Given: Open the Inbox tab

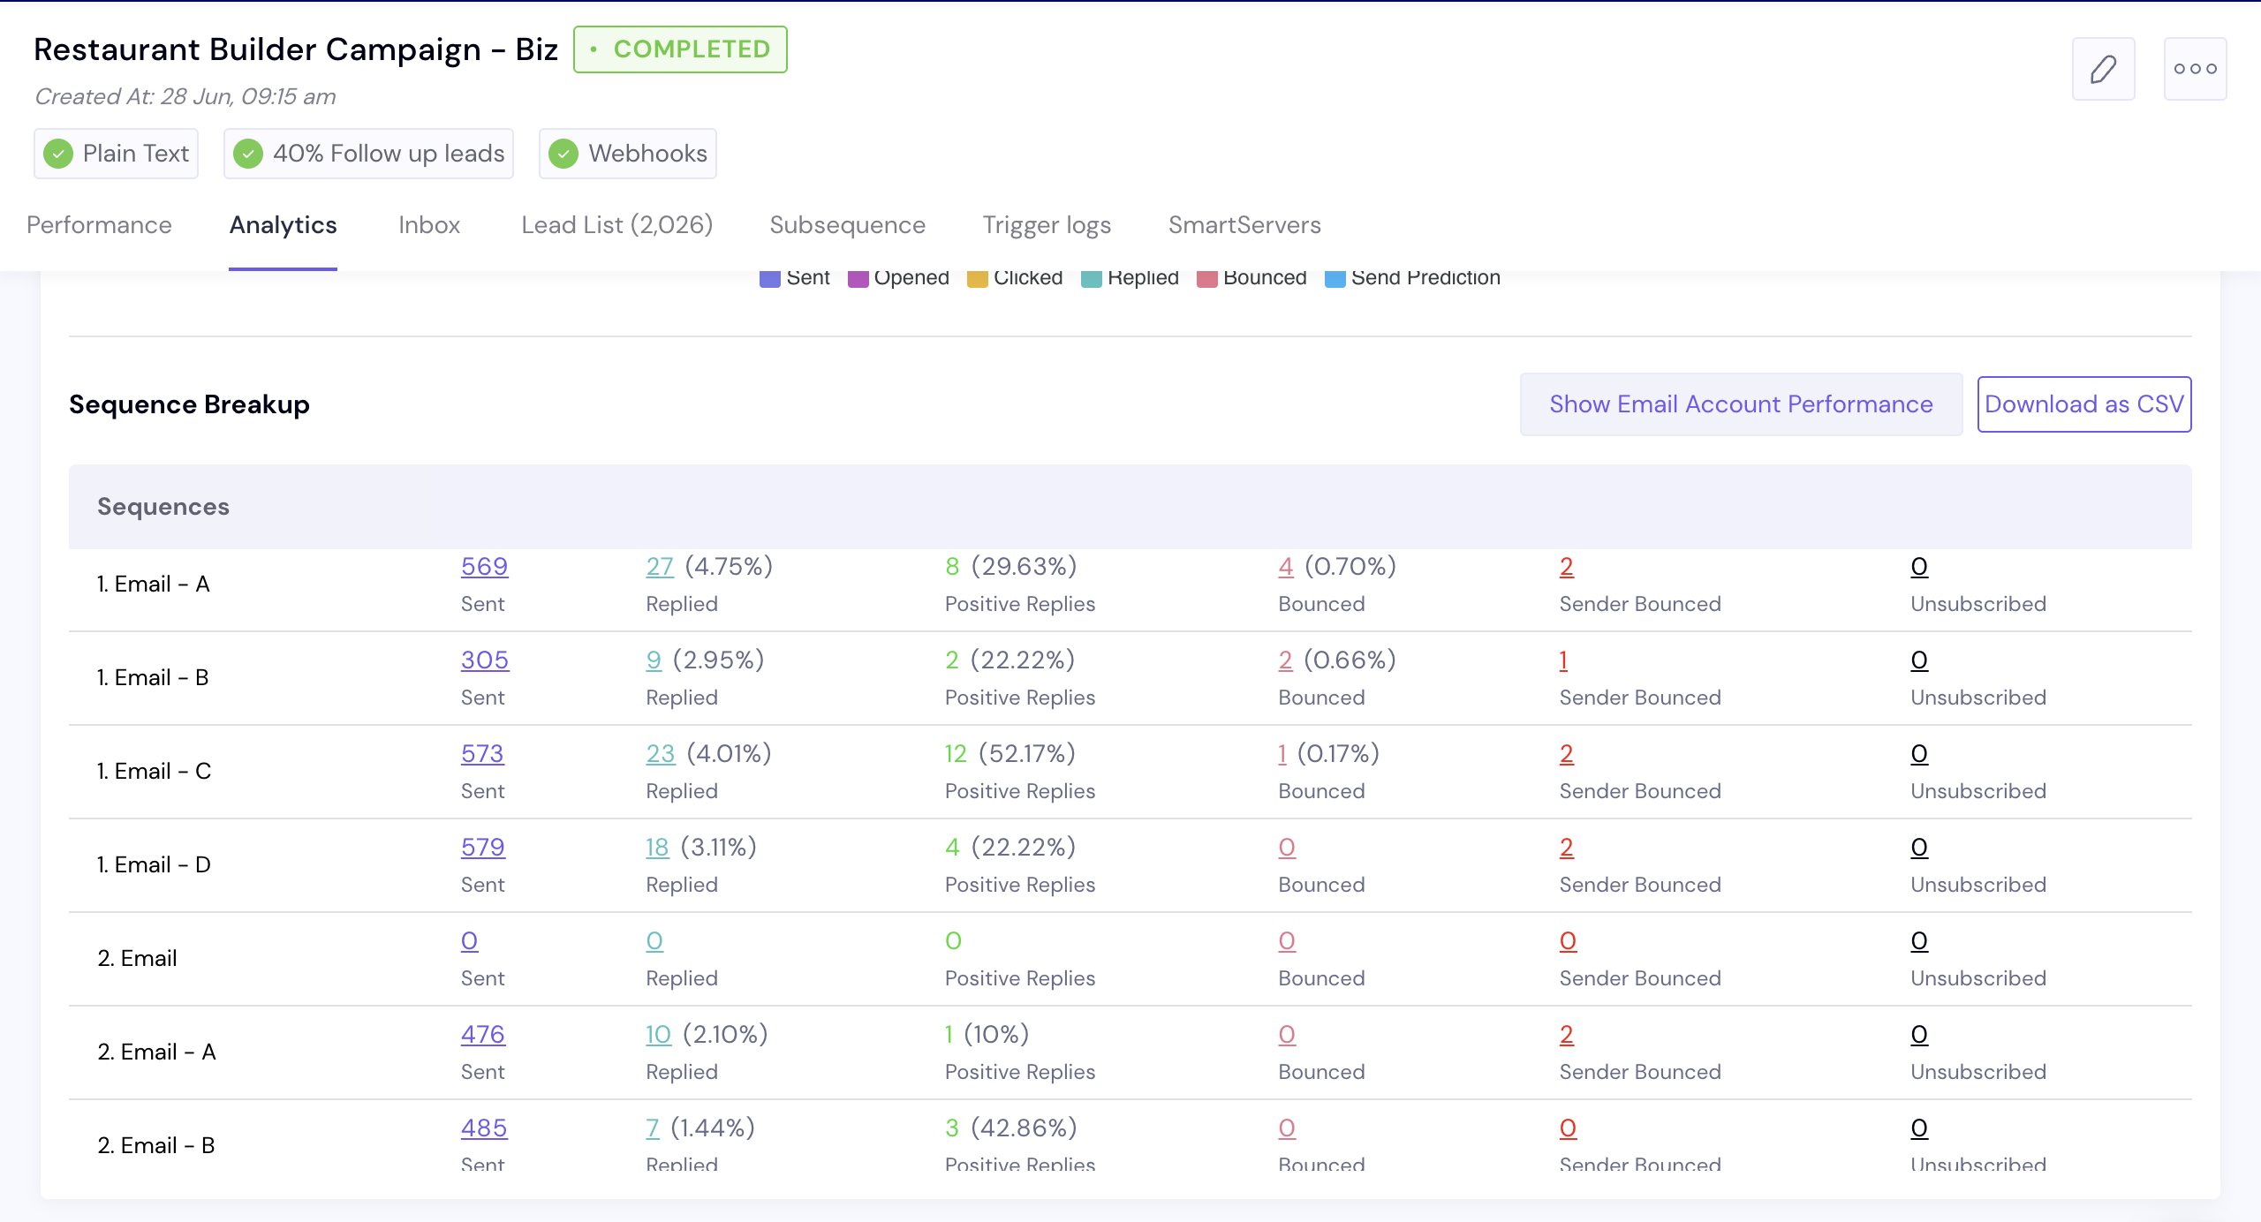Looking at the screenshot, I should pos(429,225).
